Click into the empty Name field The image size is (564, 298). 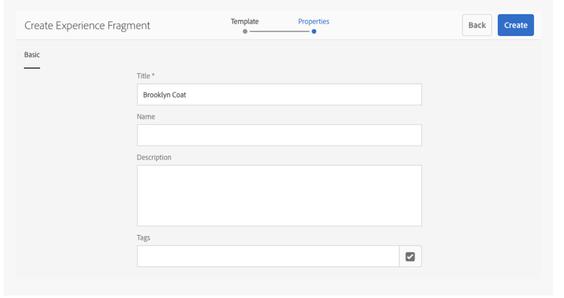coord(279,135)
